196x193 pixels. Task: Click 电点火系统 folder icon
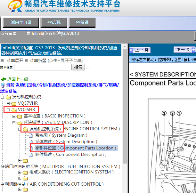coord(25,173)
